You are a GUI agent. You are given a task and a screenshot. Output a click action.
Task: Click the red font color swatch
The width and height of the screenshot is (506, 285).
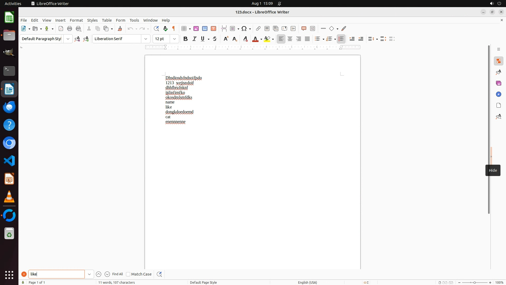(x=255, y=39)
